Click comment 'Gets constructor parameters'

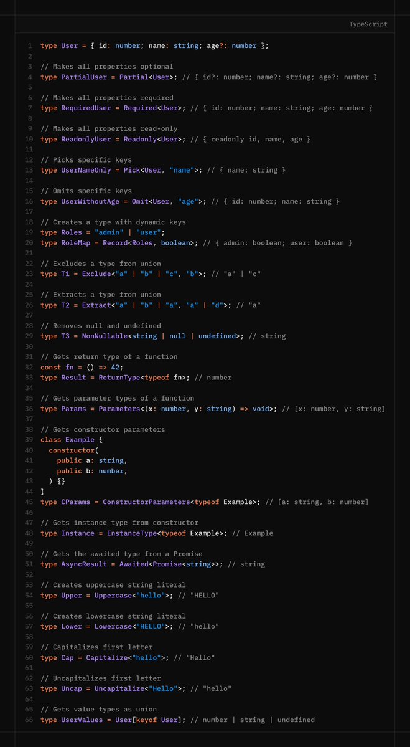(103, 429)
